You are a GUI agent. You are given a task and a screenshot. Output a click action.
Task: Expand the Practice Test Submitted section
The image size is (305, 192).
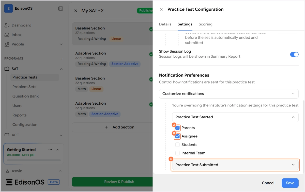[235, 165]
